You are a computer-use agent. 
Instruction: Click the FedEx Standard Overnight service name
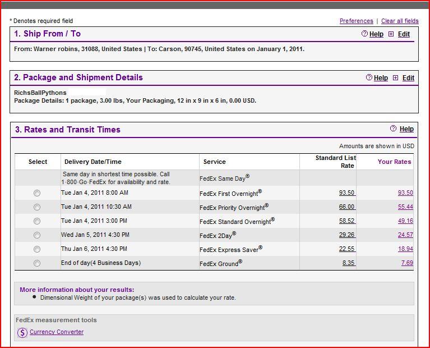click(237, 221)
